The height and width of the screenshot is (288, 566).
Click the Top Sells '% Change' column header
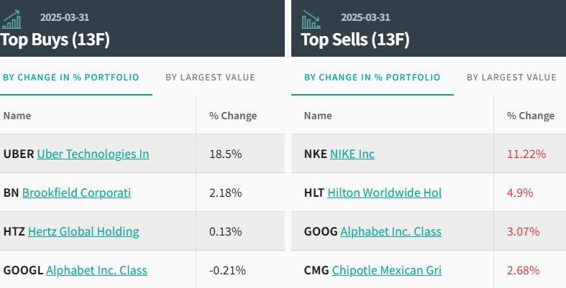click(x=531, y=116)
